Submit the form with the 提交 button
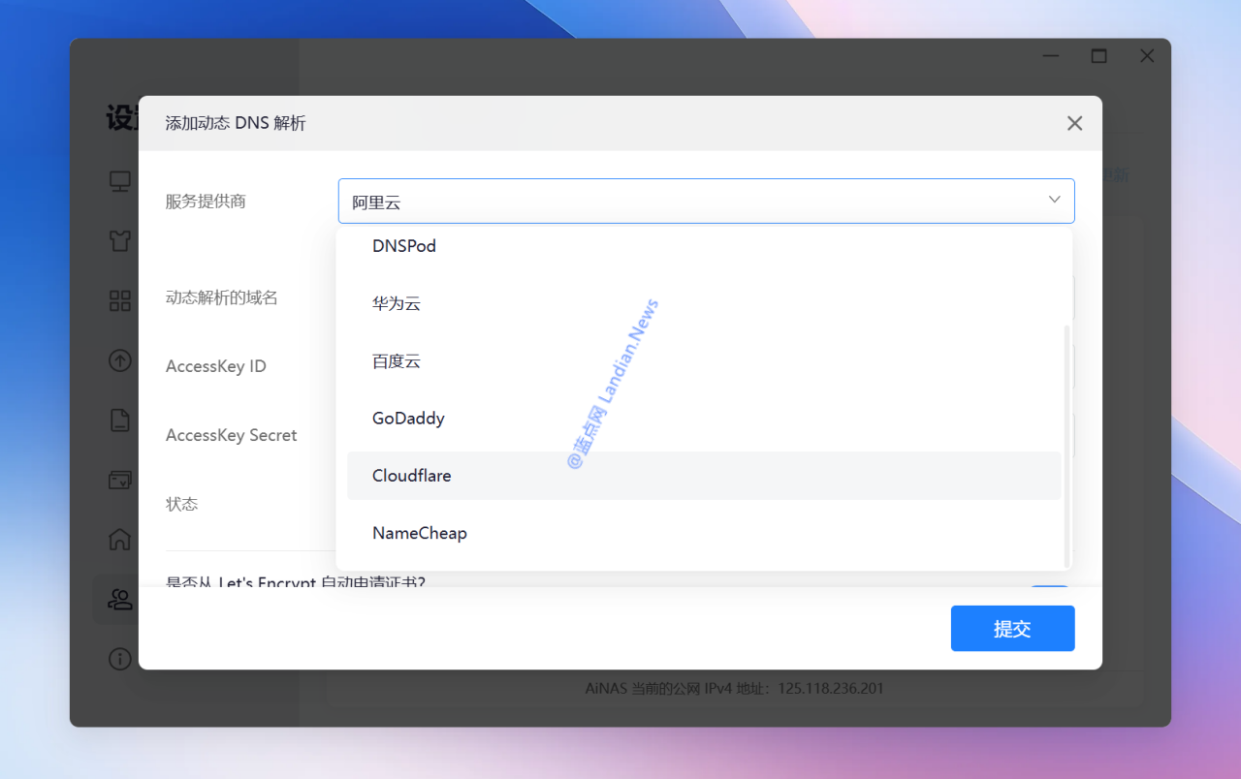The image size is (1241, 779). (x=1012, y=629)
